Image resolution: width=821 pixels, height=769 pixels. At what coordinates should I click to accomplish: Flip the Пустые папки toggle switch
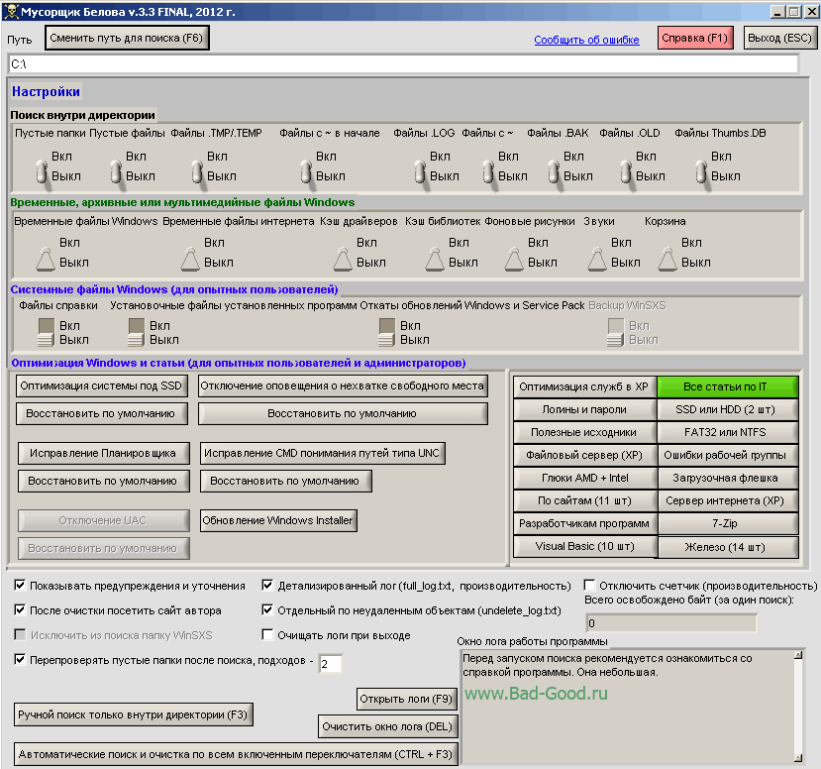pyautogui.click(x=42, y=171)
